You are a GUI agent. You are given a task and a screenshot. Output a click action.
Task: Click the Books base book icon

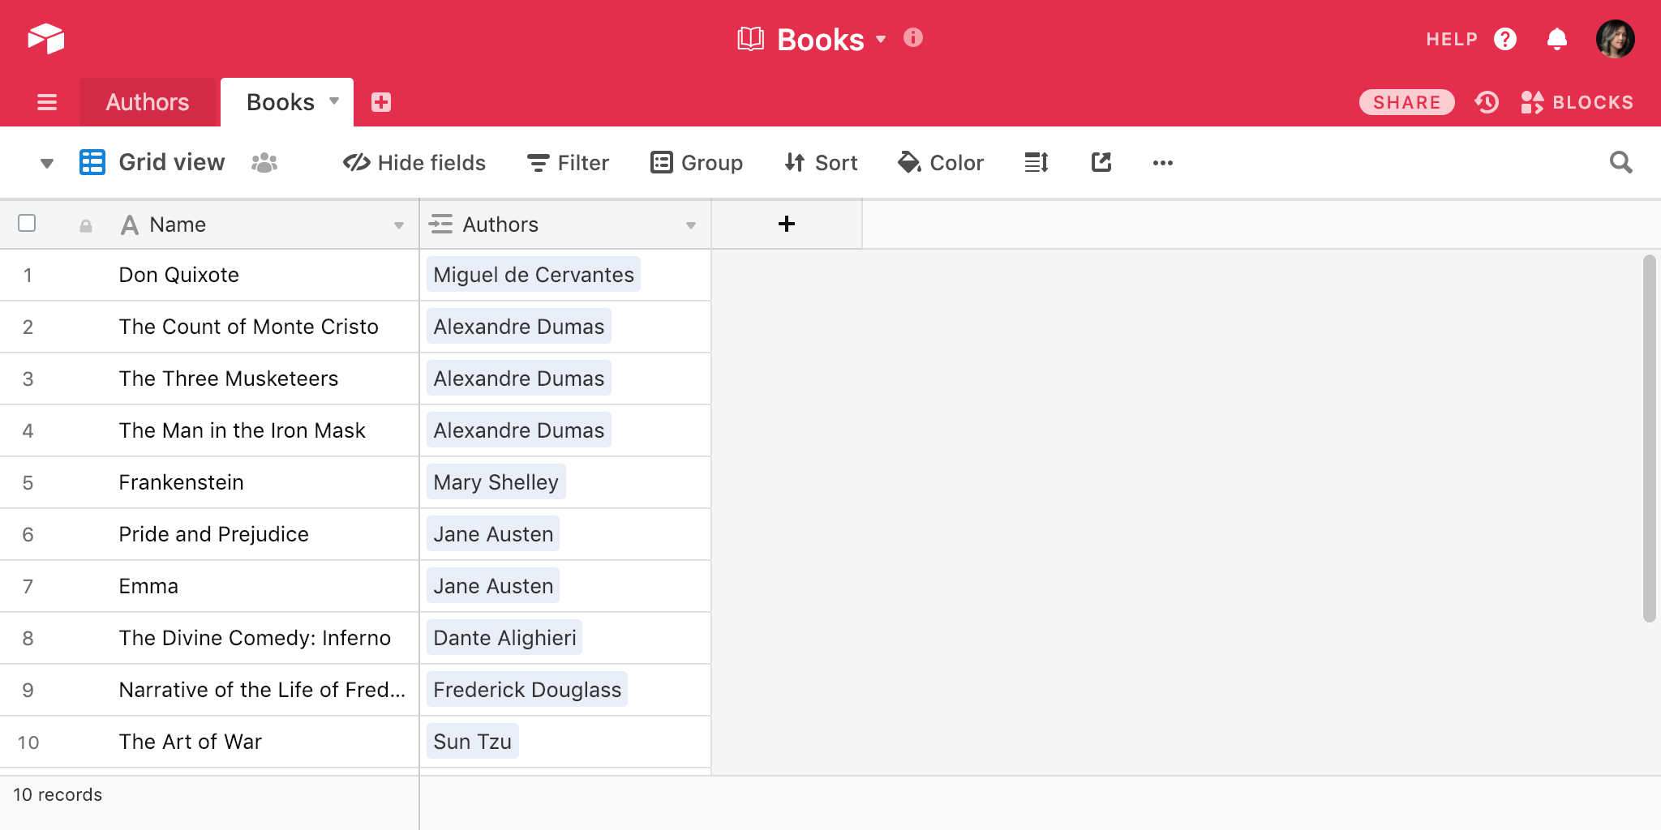click(751, 39)
